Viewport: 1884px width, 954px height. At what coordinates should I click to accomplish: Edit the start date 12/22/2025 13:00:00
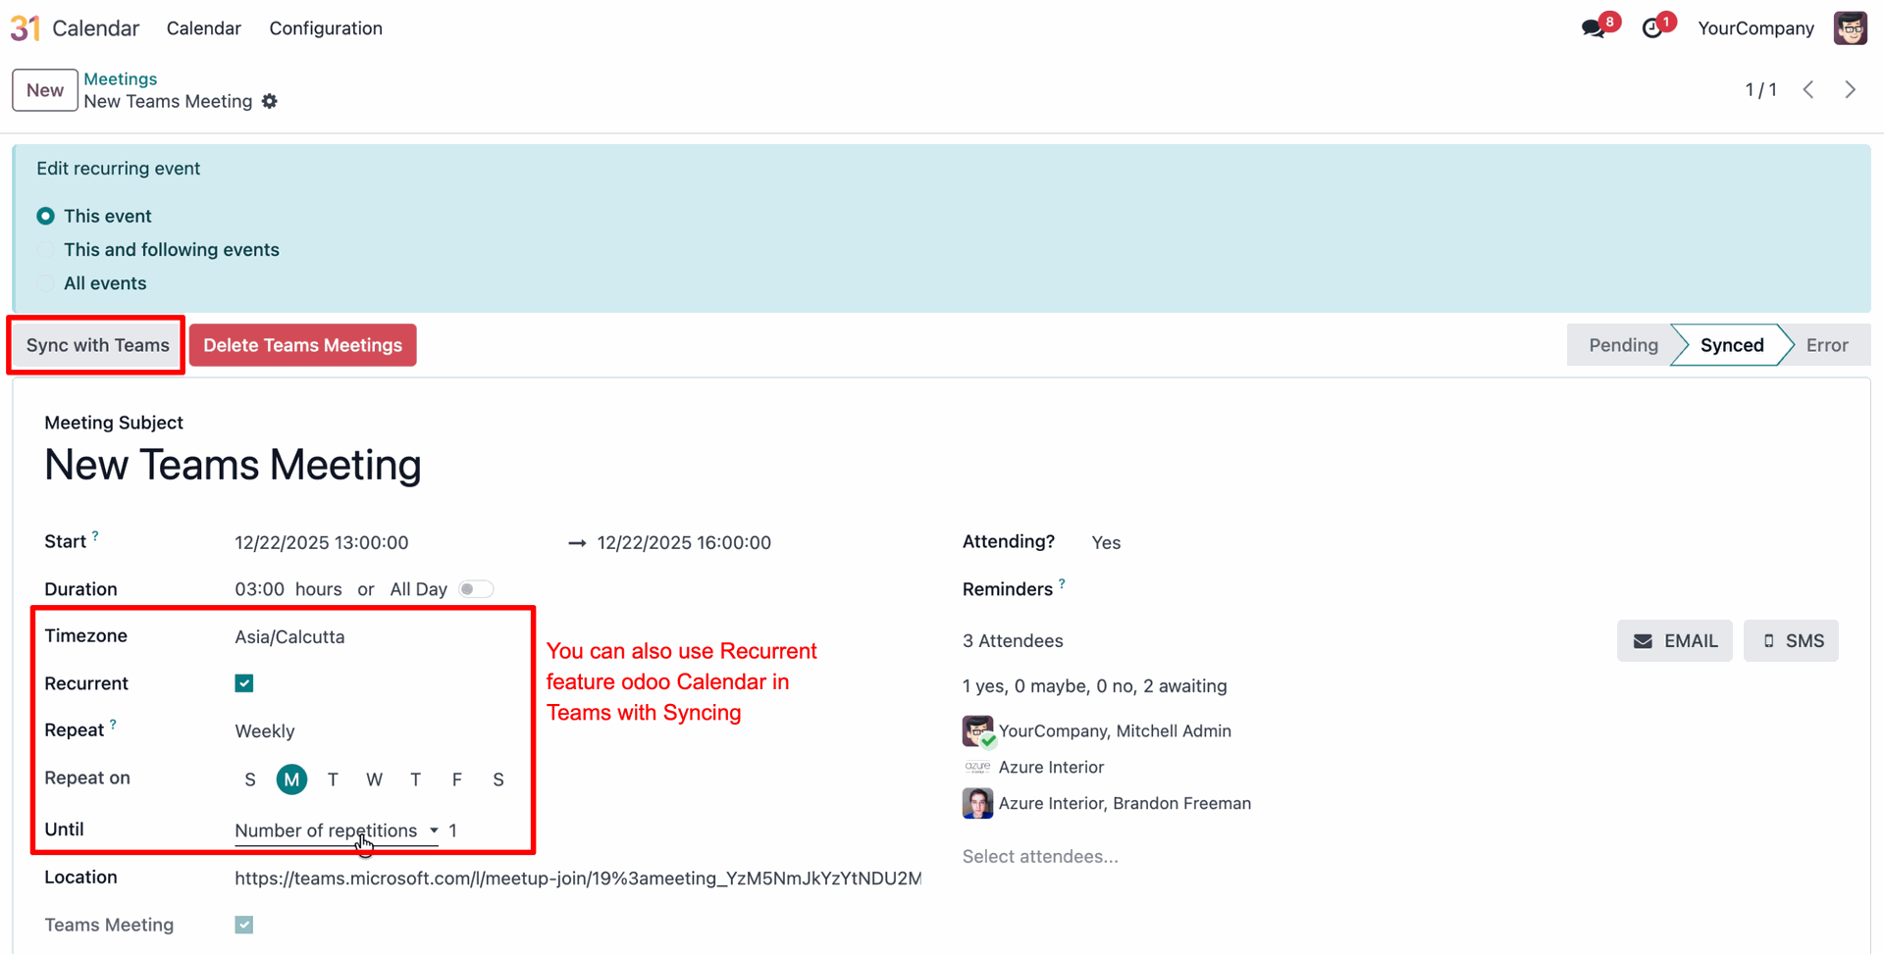[x=322, y=542]
